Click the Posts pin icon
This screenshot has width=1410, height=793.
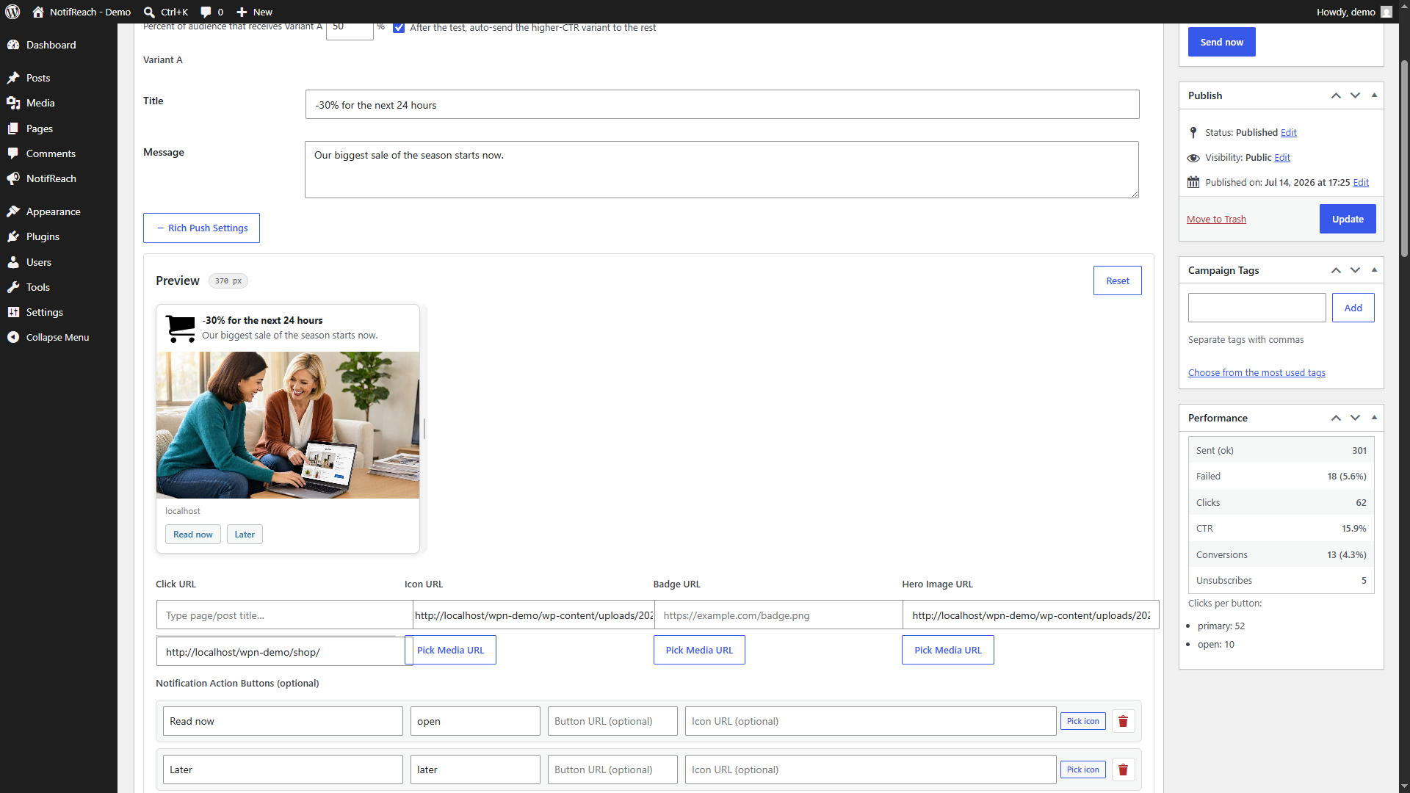13,78
